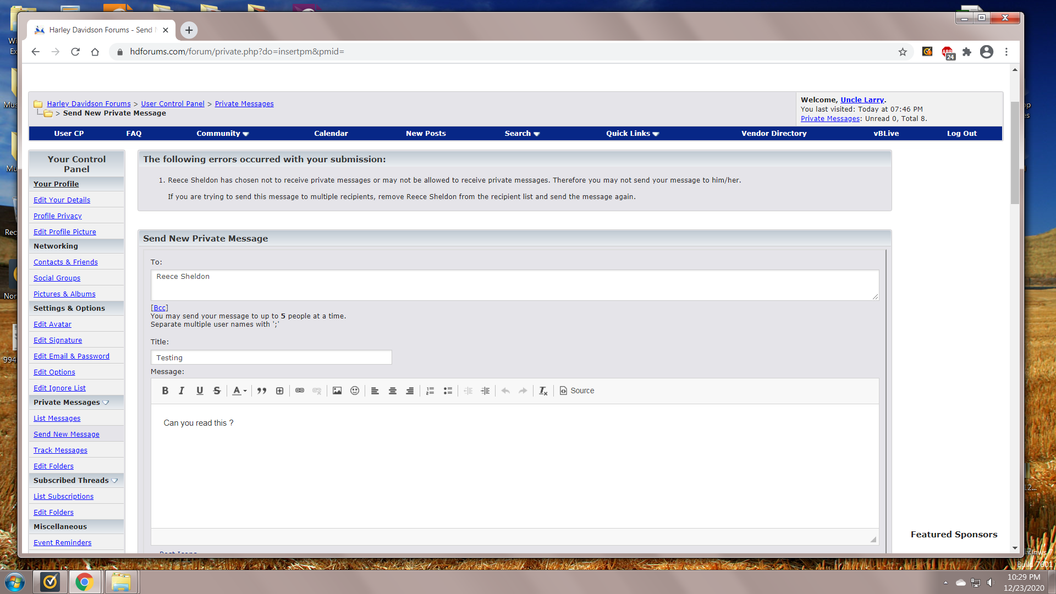Viewport: 1056px width, 594px height.
Task: Insert a block quote
Action: click(x=262, y=391)
